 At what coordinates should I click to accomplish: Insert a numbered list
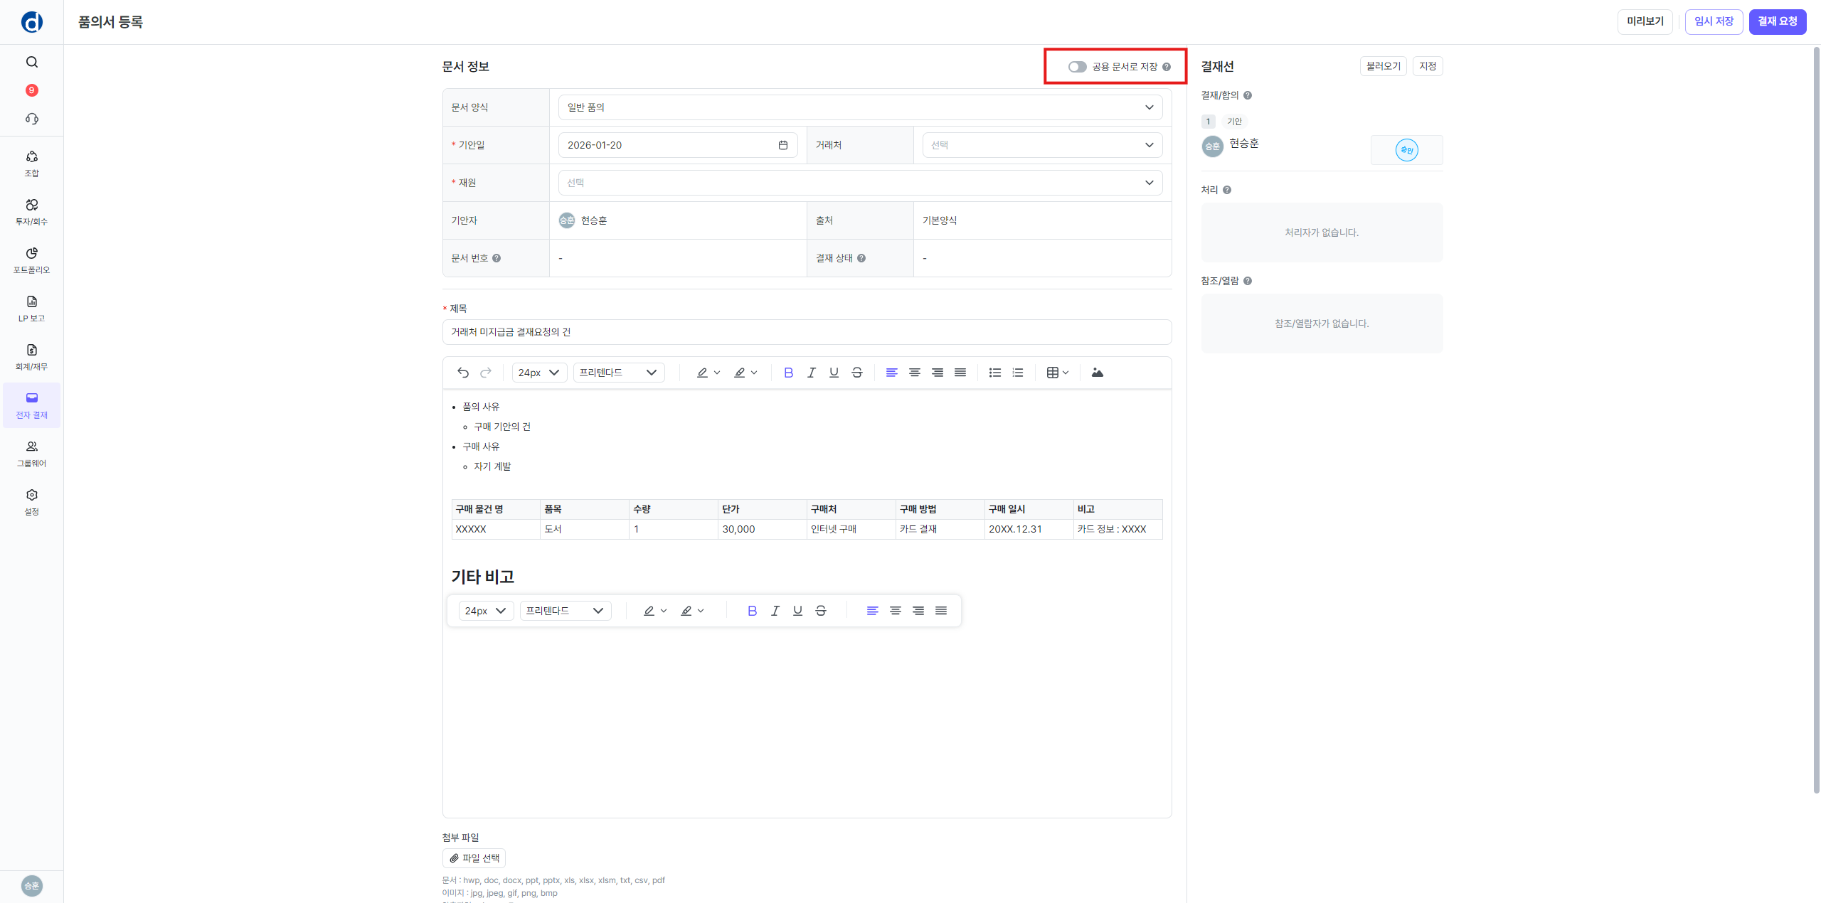(x=1018, y=373)
